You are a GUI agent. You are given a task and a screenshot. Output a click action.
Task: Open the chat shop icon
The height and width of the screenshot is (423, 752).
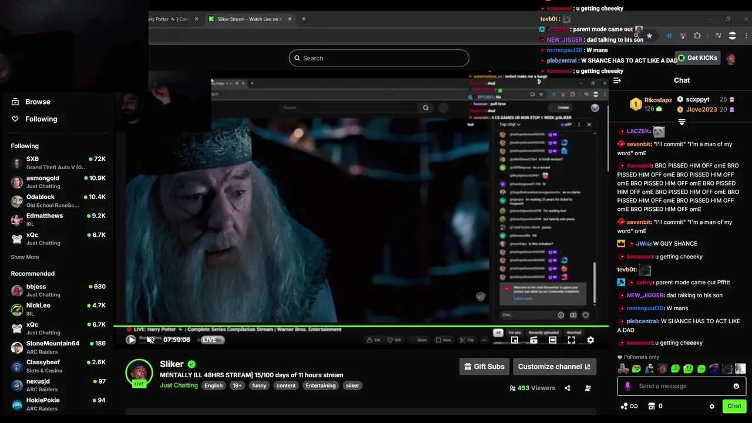click(x=651, y=406)
